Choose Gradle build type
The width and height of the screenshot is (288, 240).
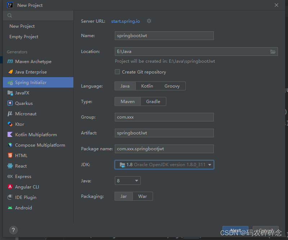click(153, 102)
